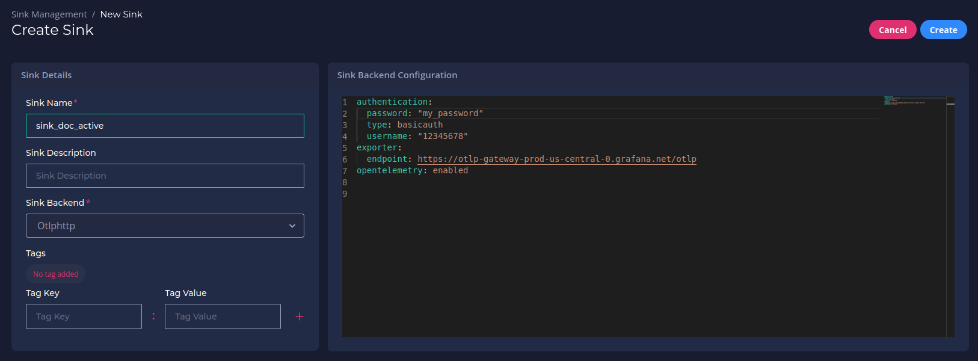Click the editor vertical scrollbar
Viewport: 978px width, 361px height.
[950, 217]
